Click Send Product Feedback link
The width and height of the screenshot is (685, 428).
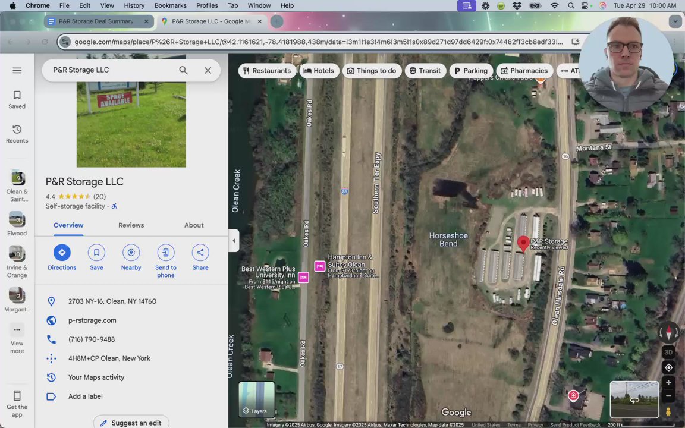(x=576, y=425)
